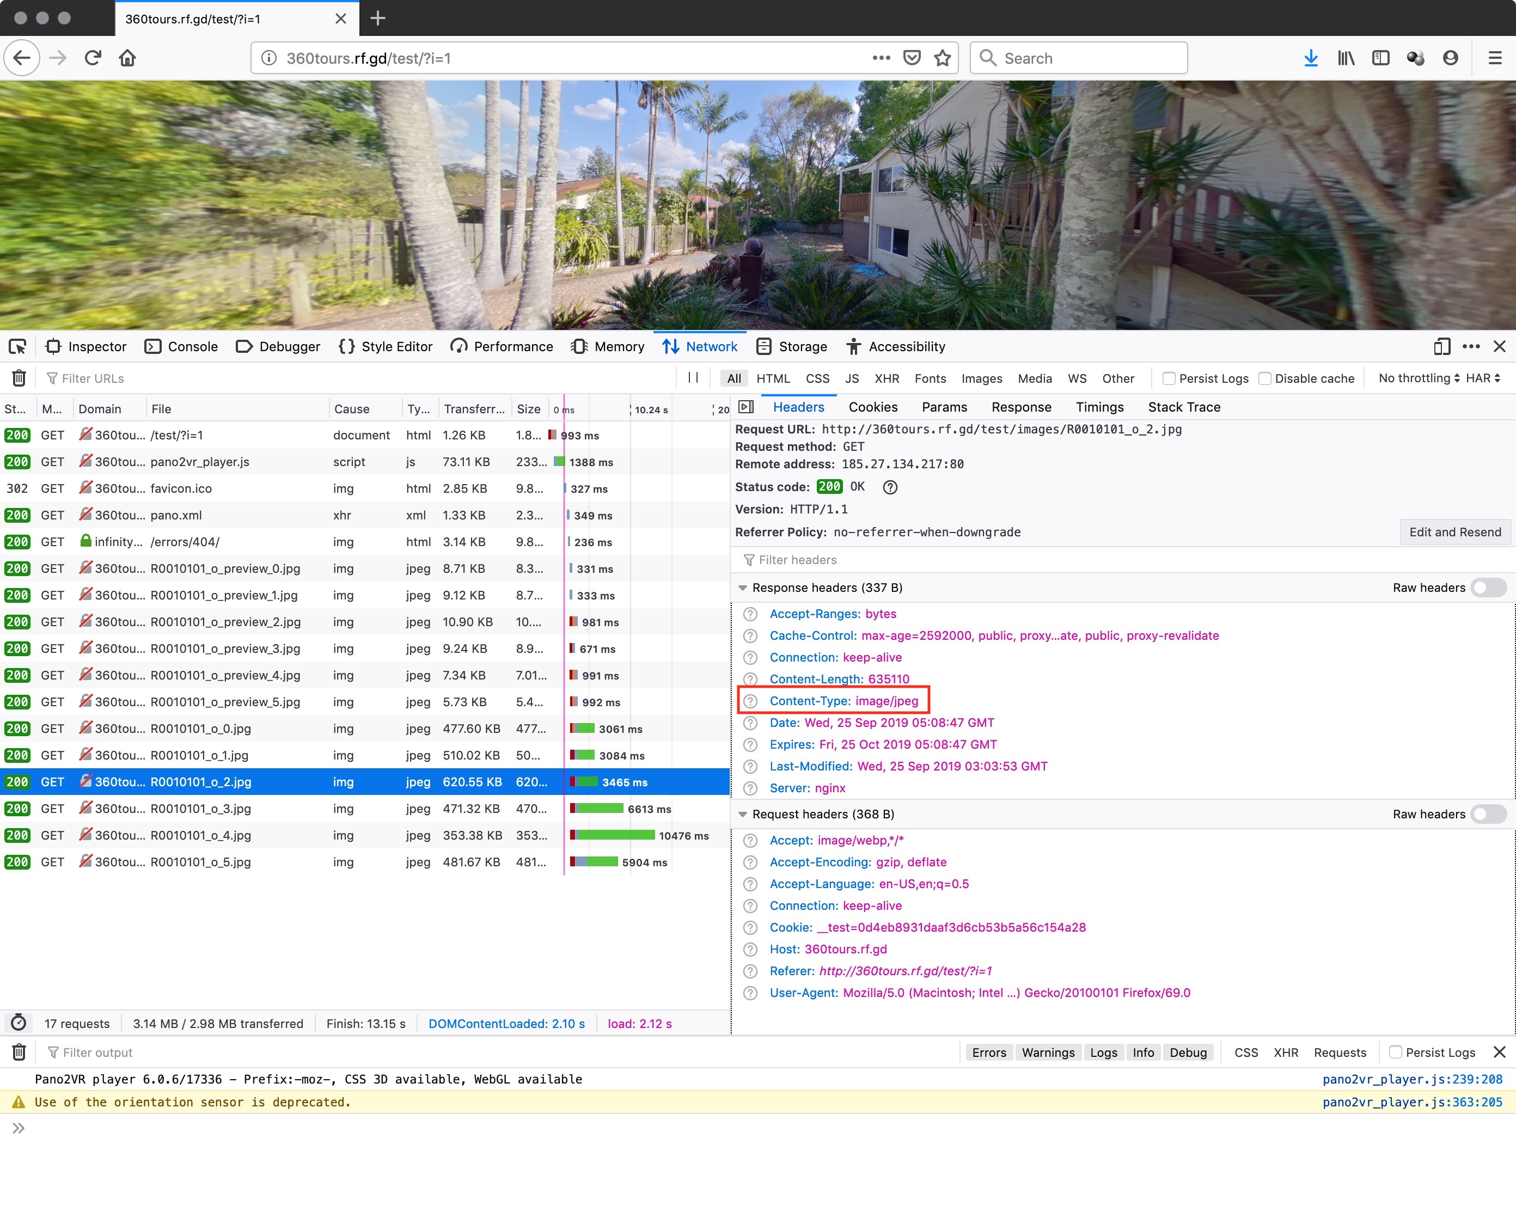Open Firefox account avatar icon
This screenshot has height=1224, width=1516.
coord(1451,58)
